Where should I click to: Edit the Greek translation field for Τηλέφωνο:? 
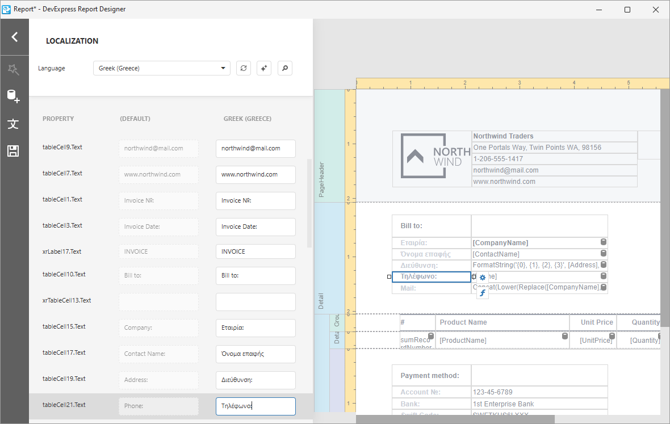[x=256, y=406]
